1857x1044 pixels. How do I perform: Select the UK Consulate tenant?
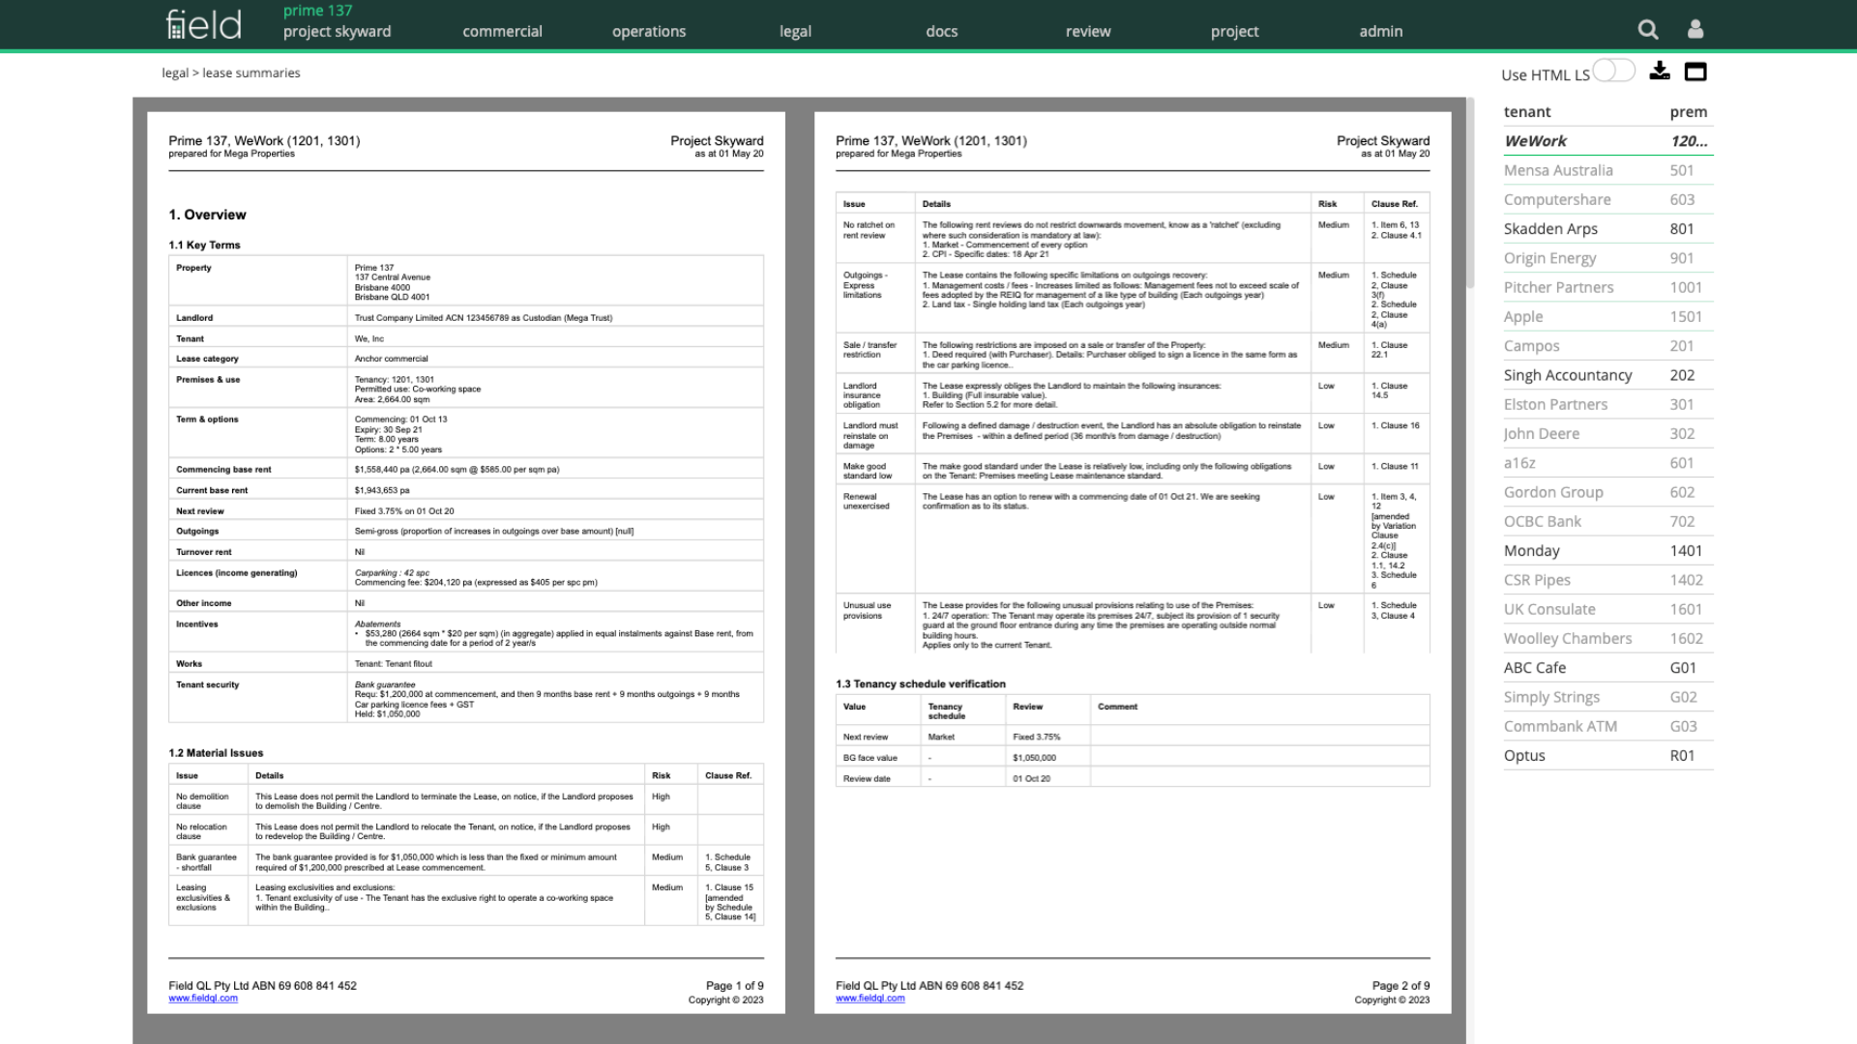pyautogui.click(x=1607, y=609)
